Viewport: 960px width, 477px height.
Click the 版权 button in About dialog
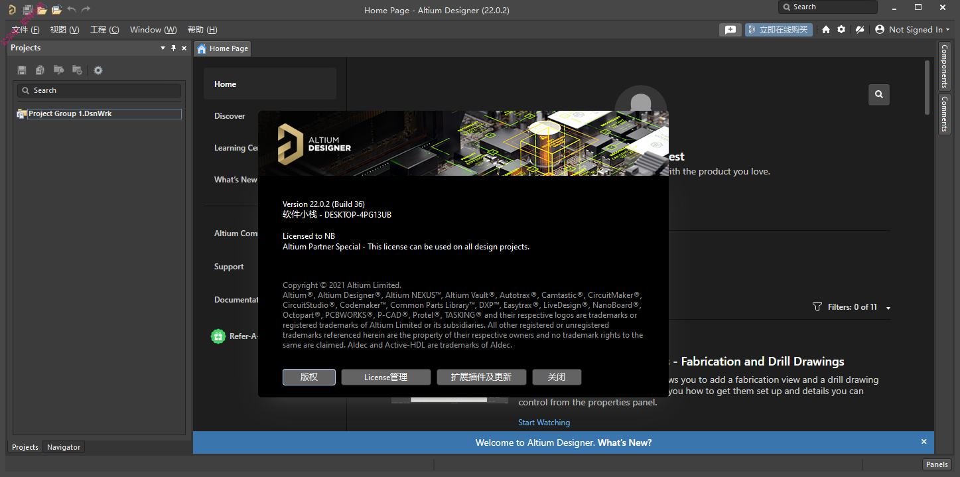click(x=309, y=377)
